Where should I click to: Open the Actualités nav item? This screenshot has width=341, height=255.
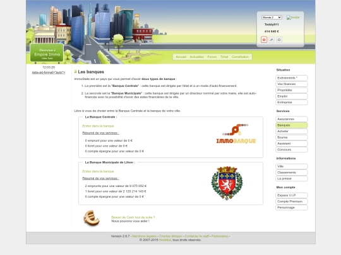coord(196,57)
